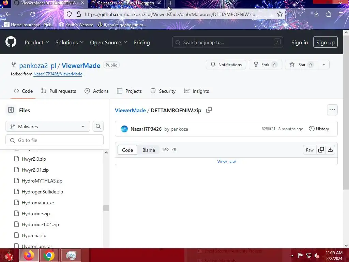Open Firefox downloads panel
This screenshot has width=349, height=262.
tap(316, 14)
